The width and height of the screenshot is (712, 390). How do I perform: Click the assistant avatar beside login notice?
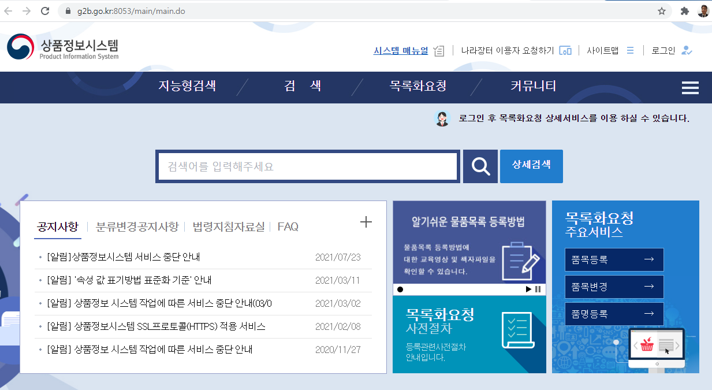[442, 118]
